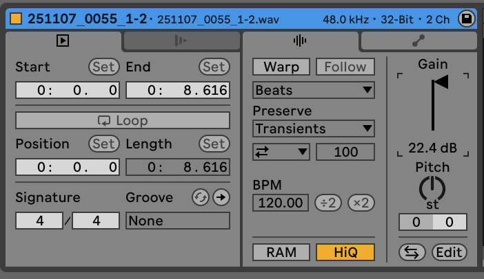
Task: Open the envelopes tab
Action: (x=419, y=41)
